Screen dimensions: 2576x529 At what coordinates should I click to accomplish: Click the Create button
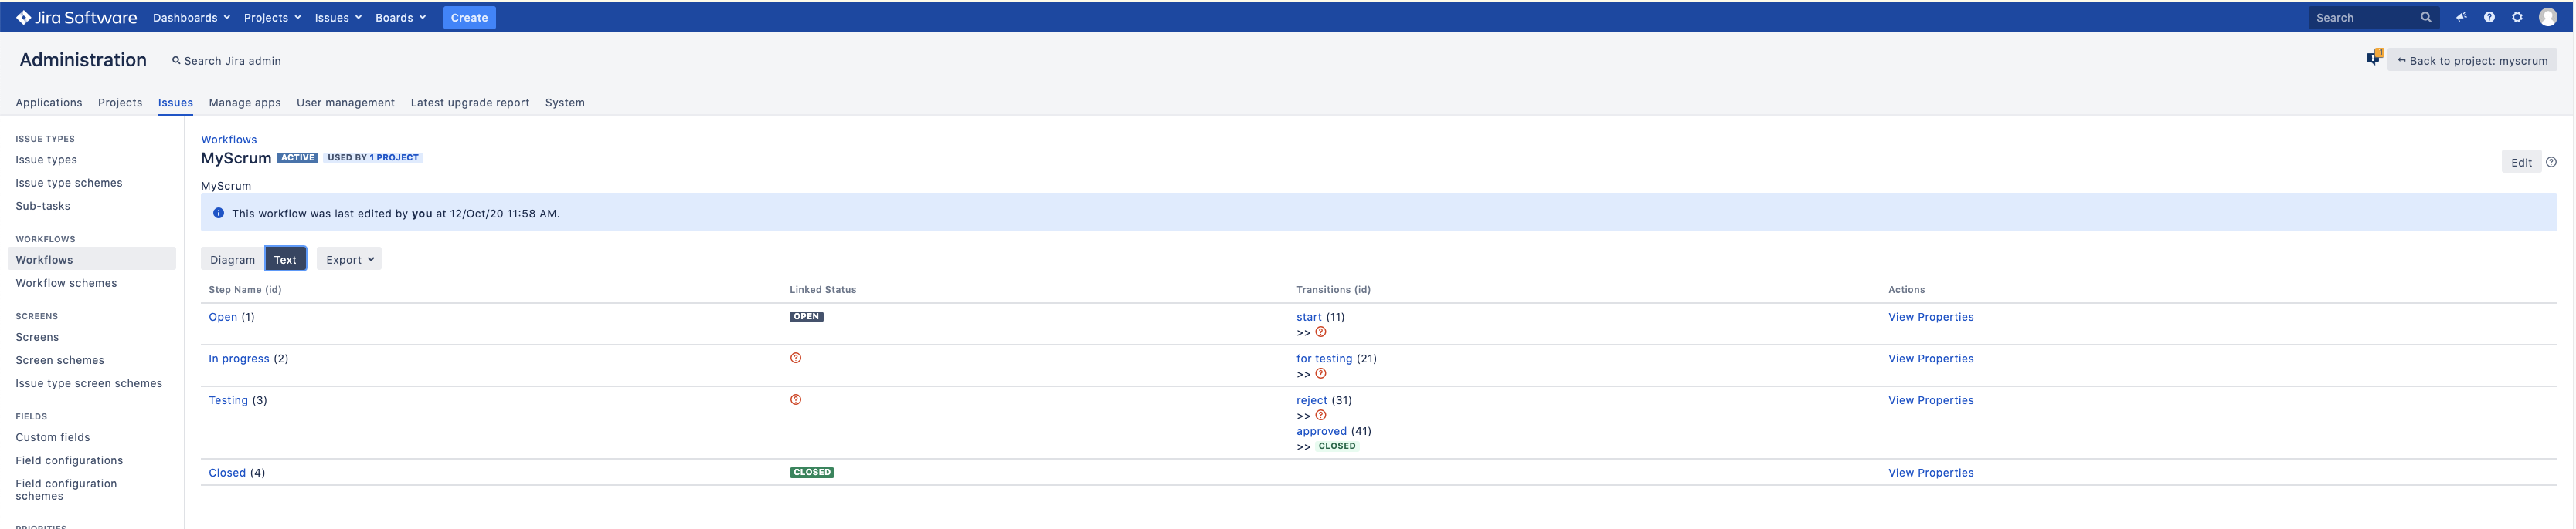(x=469, y=17)
